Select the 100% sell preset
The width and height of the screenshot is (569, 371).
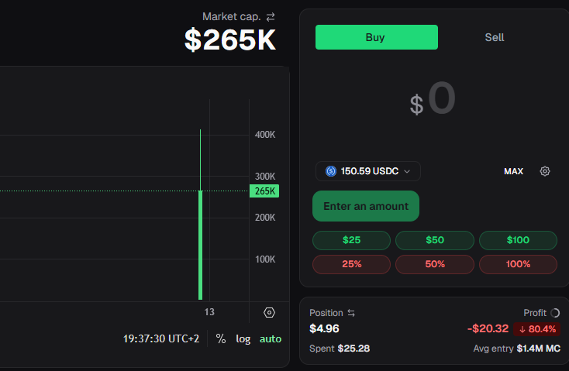coord(518,264)
